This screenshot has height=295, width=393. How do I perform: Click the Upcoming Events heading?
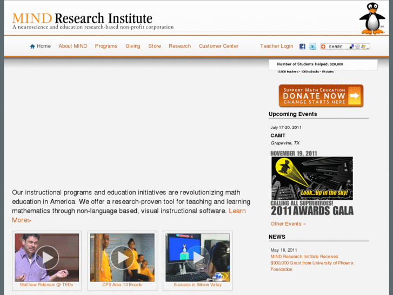point(293,114)
